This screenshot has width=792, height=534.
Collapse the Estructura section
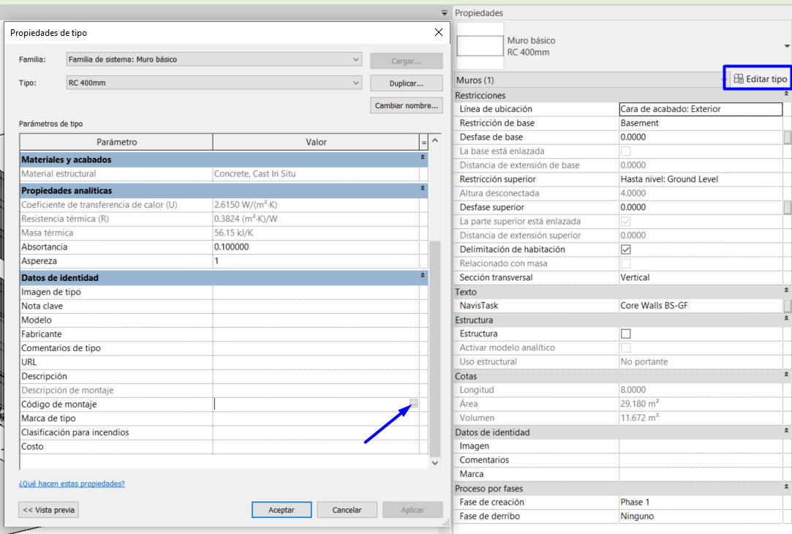tap(786, 319)
